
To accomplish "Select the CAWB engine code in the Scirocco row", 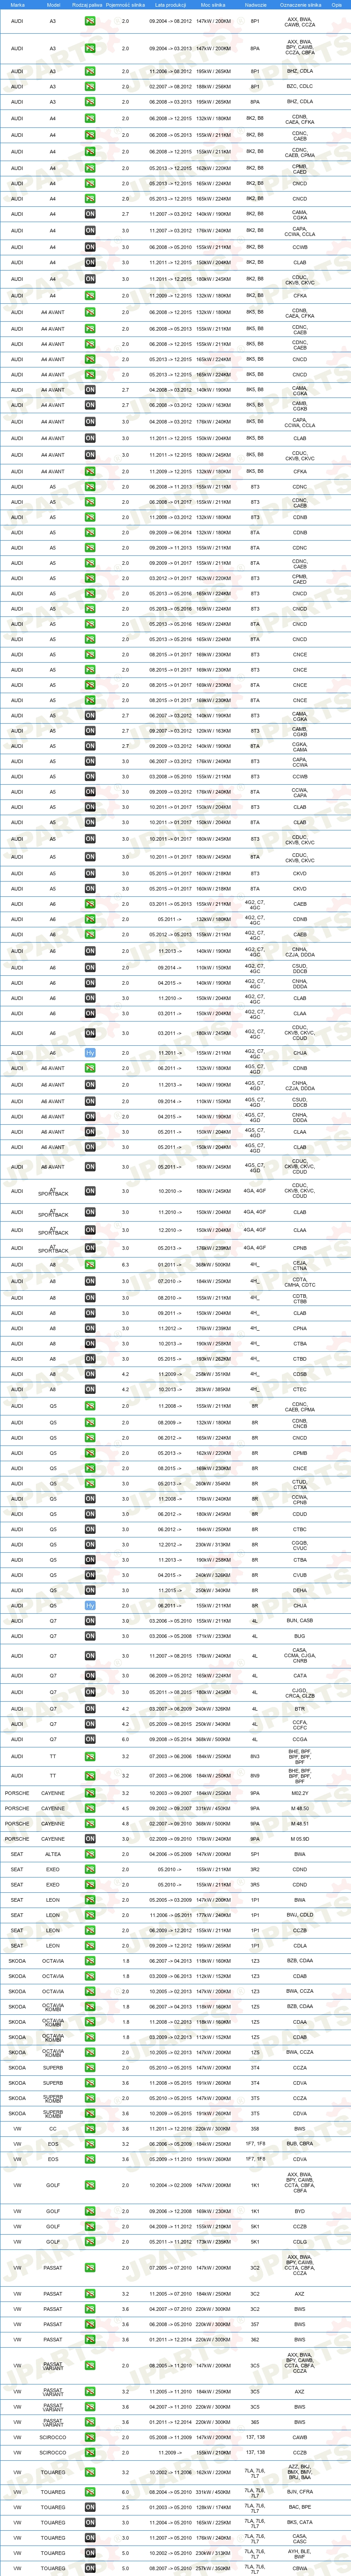I will tap(300, 2437).
